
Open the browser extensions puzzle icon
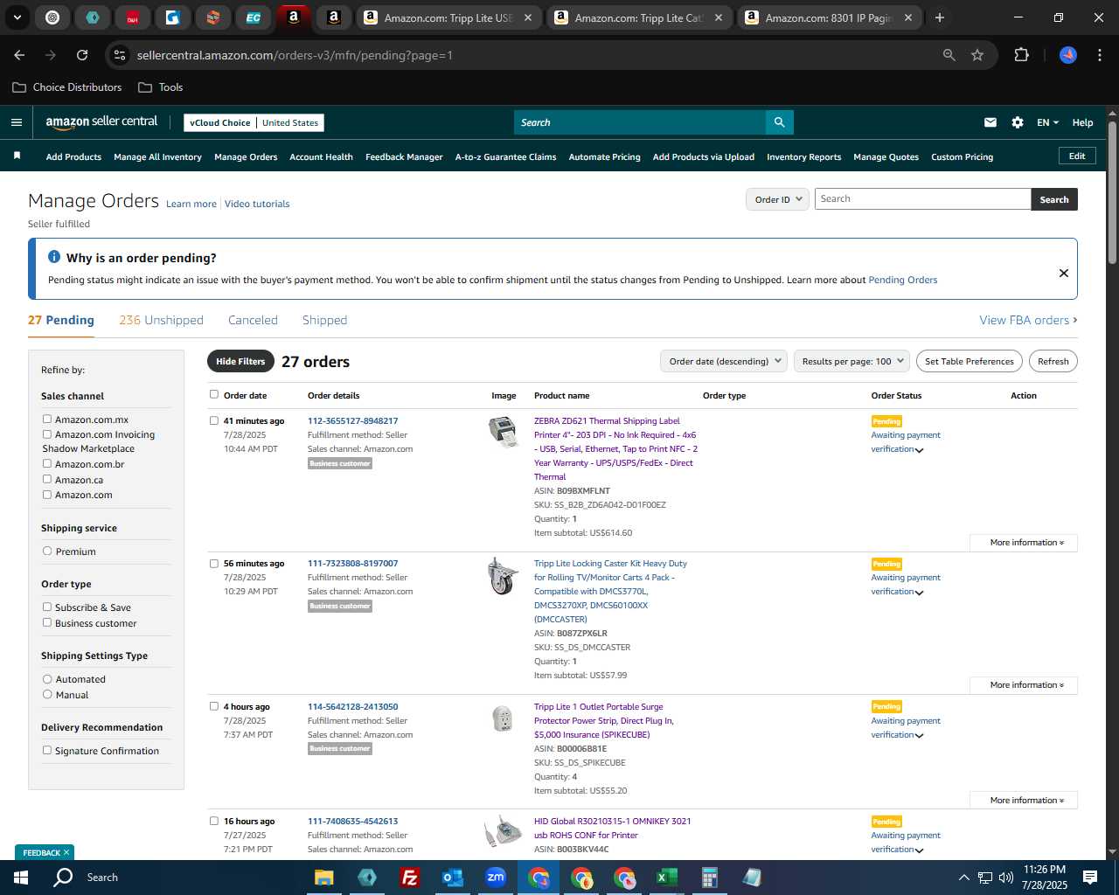pos(1021,55)
